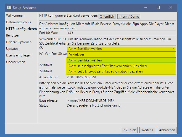The height and width of the screenshot is (137, 182).
Task: Click status text 'Der angegebene Host ist unbekannt.'
Action: [x=94, y=105]
